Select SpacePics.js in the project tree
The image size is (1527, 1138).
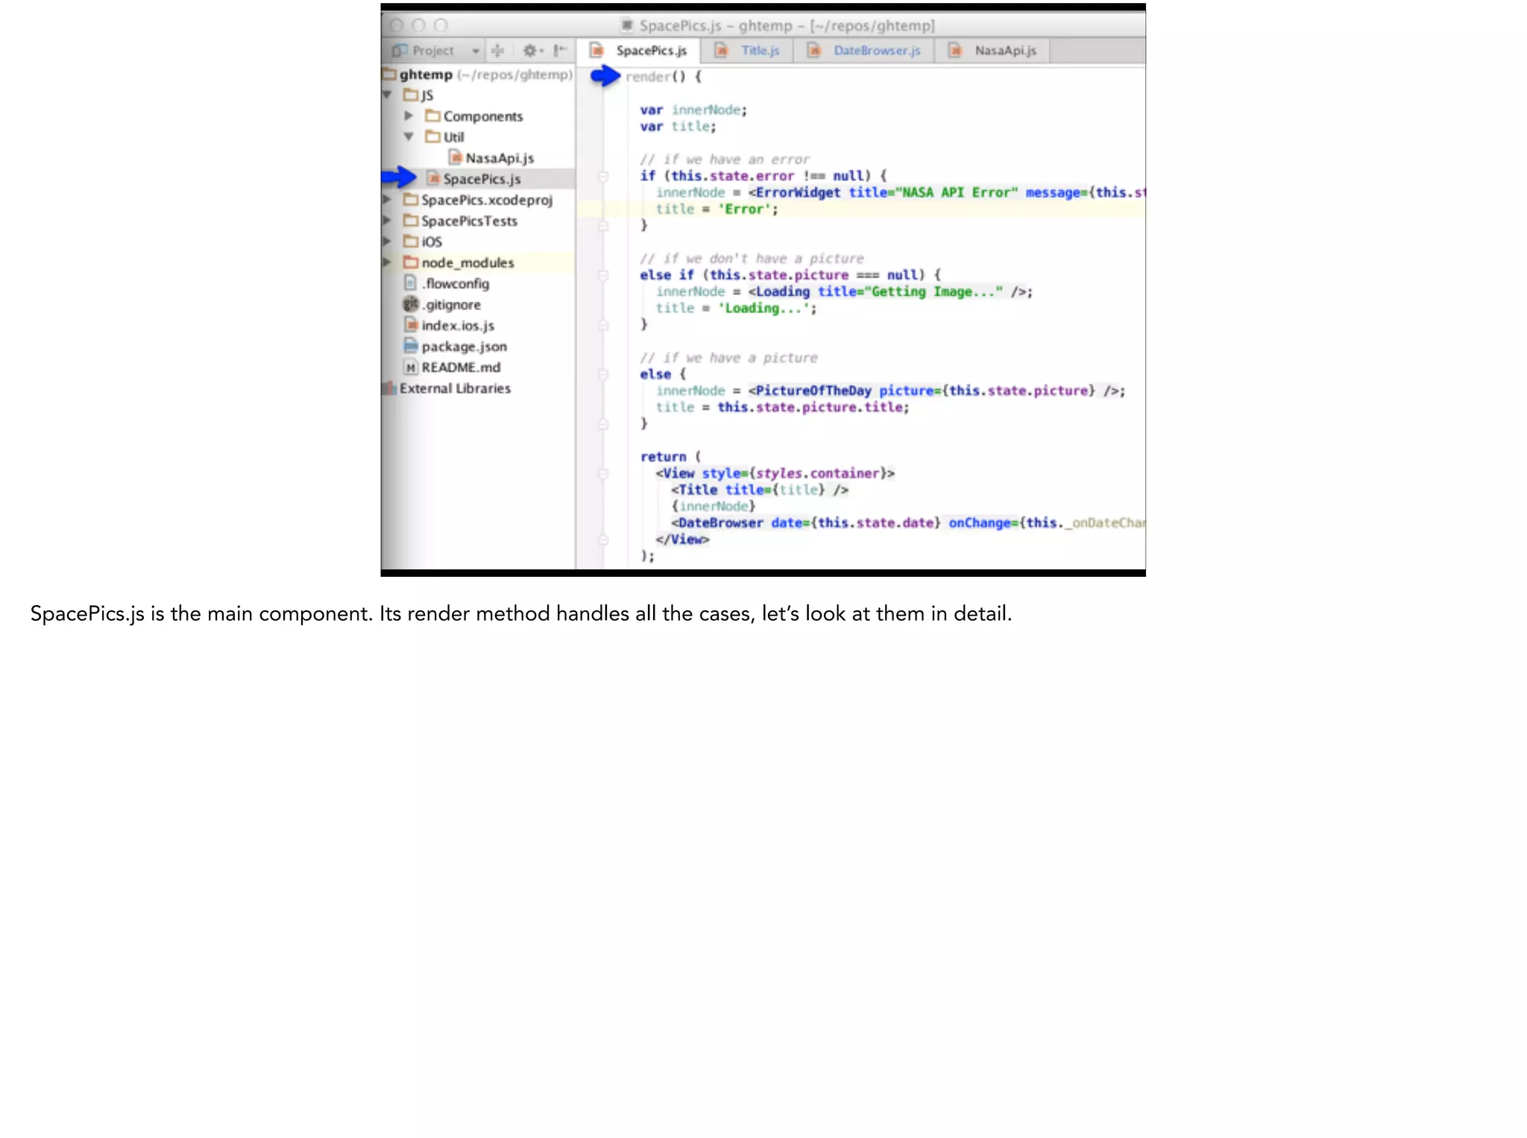click(x=481, y=179)
